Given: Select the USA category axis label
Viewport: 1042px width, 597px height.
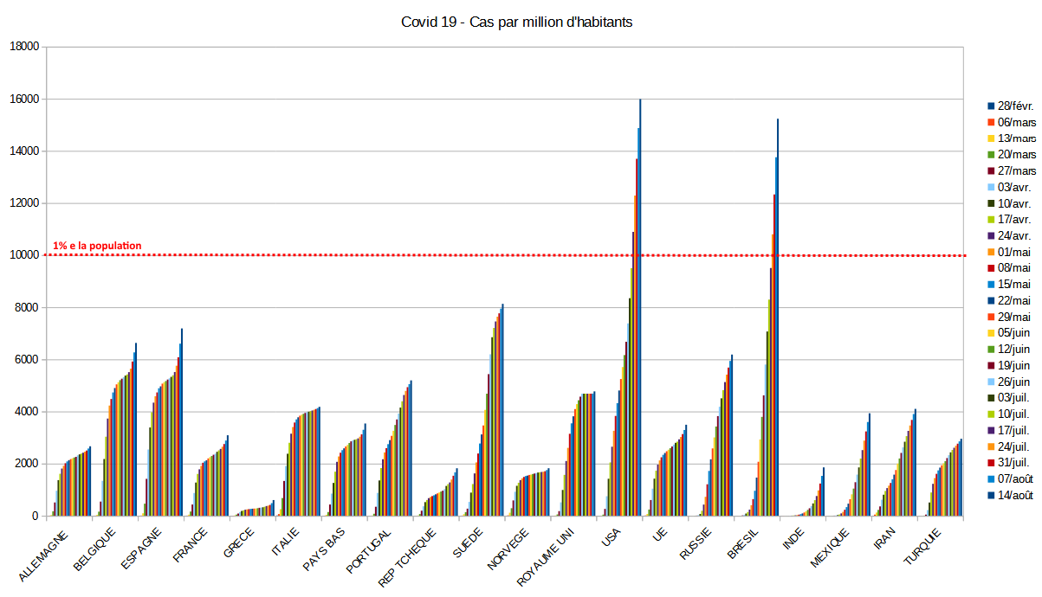Looking at the screenshot, I should point(611,537).
